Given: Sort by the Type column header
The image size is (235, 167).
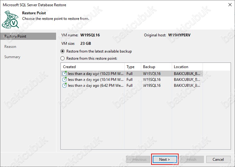Looking at the screenshot, I should (x=133, y=67).
